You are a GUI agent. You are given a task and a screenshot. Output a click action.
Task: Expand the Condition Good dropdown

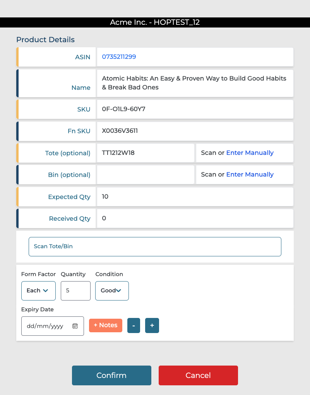point(112,291)
